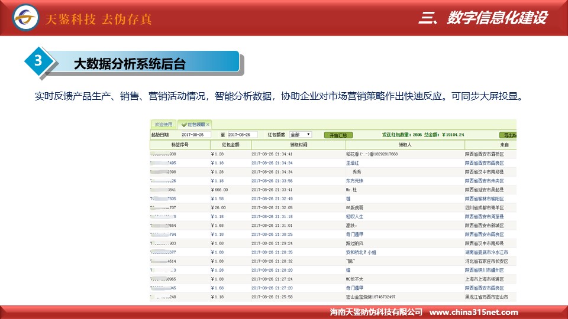The image size is (568, 319).
Task: Select the 红包领取 tab
Action: click(195, 125)
